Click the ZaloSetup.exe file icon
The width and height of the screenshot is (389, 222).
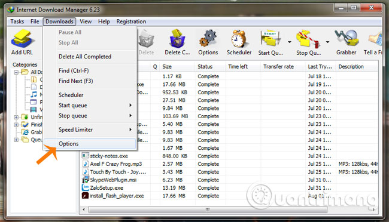[85, 187]
